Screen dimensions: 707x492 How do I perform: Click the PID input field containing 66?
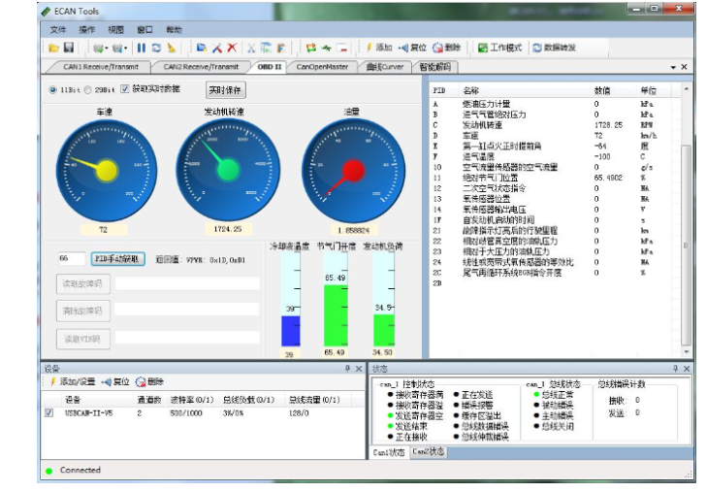point(70,259)
